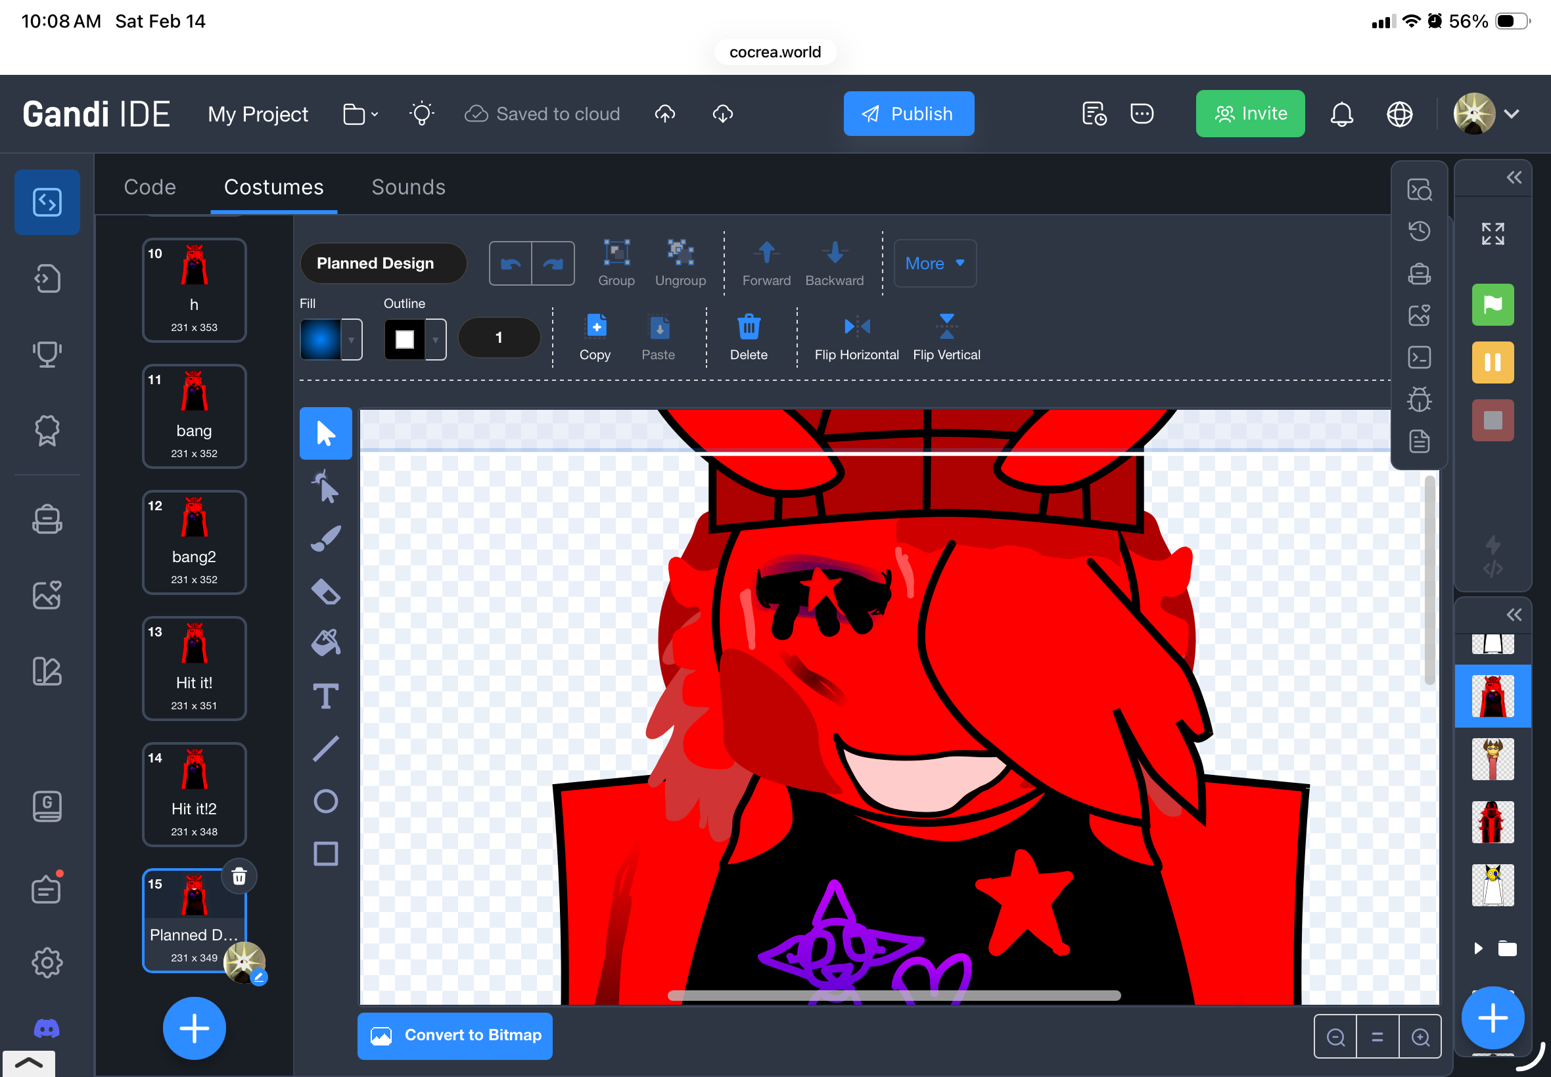Select the Eraser tool

click(x=325, y=591)
